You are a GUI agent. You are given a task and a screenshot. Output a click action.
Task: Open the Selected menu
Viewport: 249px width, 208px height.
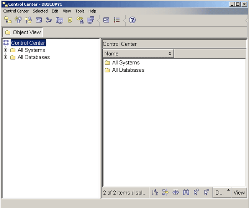40,11
